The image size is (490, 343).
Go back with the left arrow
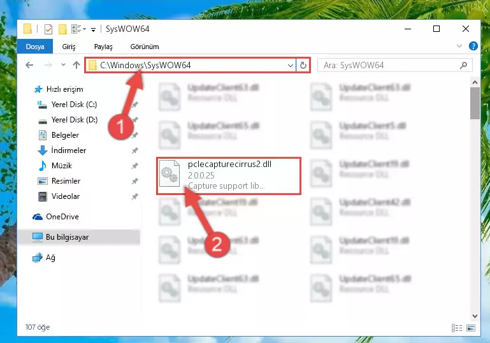(x=29, y=65)
